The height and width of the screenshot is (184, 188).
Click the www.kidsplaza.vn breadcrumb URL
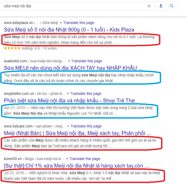(x=31, y=23)
